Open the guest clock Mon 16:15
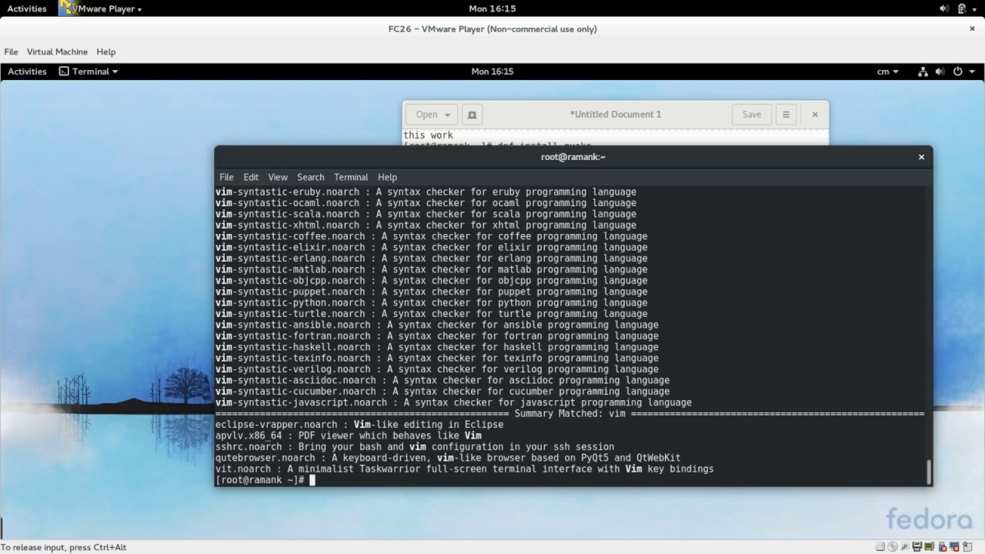This screenshot has height=554, width=985. coord(492,71)
